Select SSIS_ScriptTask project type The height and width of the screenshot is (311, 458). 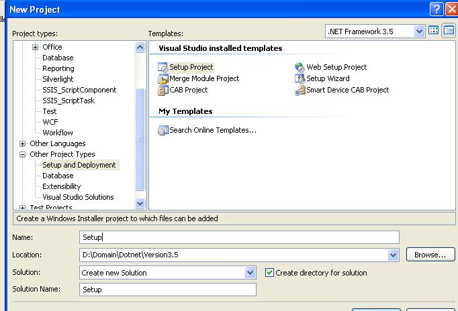point(68,101)
